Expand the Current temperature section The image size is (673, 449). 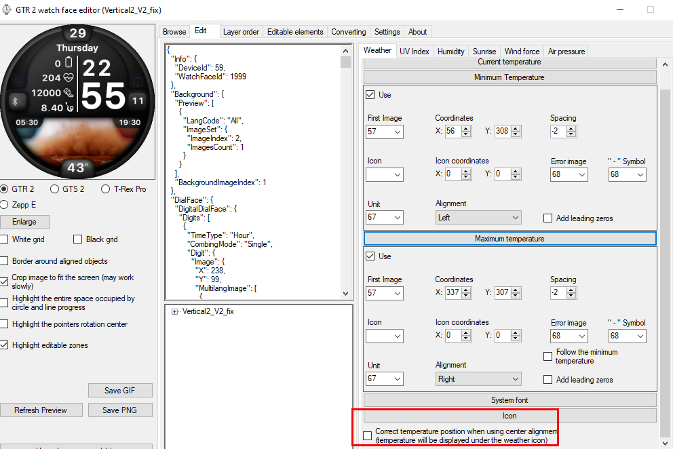509,62
